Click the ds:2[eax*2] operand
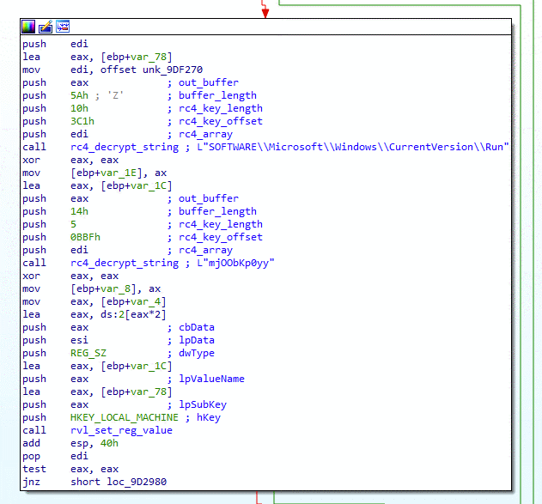 [133, 315]
